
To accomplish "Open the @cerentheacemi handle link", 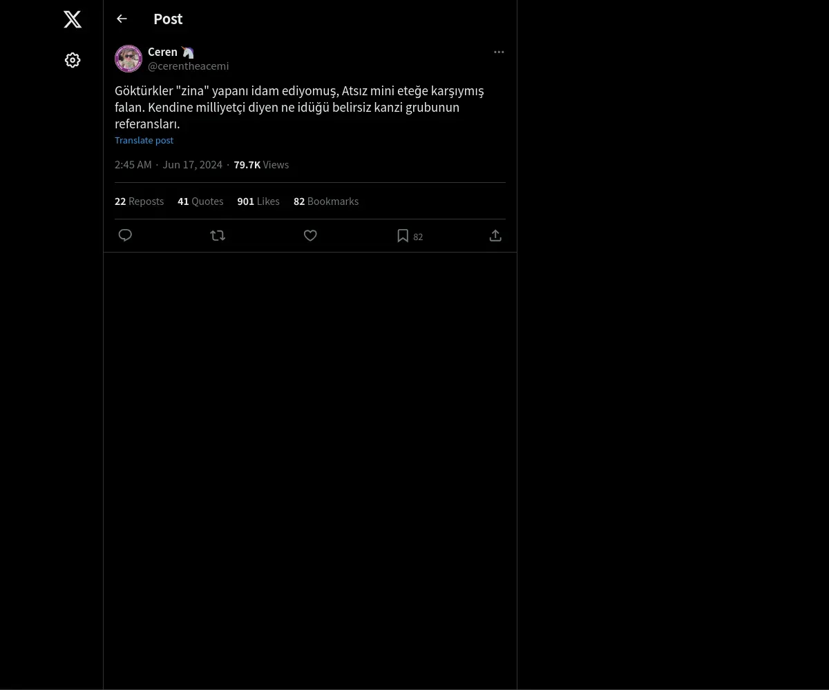I will point(188,66).
